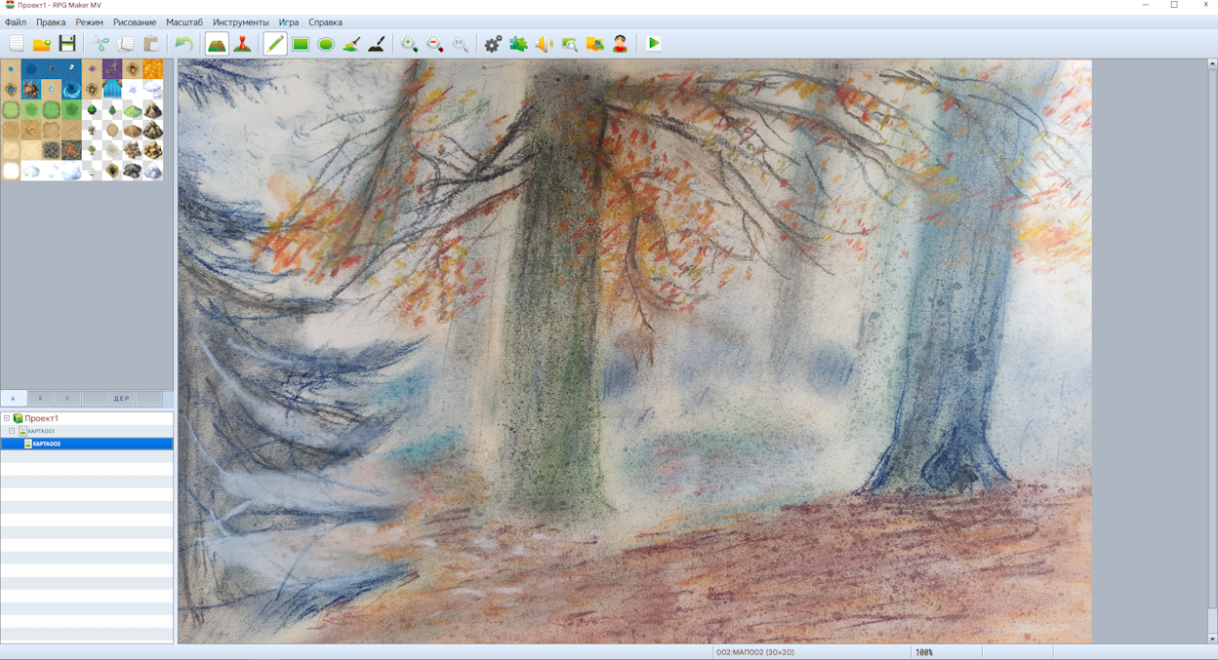Screen dimensions: 1218x660
Task: Select the Shadow Pen tool
Action: point(377,44)
